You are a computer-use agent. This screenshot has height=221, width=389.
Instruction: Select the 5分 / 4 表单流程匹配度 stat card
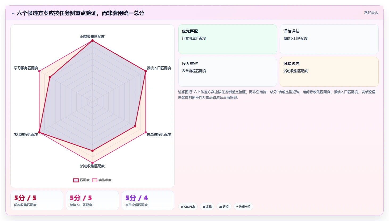pos(148,201)
